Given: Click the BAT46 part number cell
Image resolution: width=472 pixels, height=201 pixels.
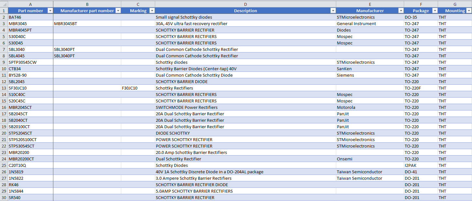Looking at the screenshot, I should tap(31, 17).
